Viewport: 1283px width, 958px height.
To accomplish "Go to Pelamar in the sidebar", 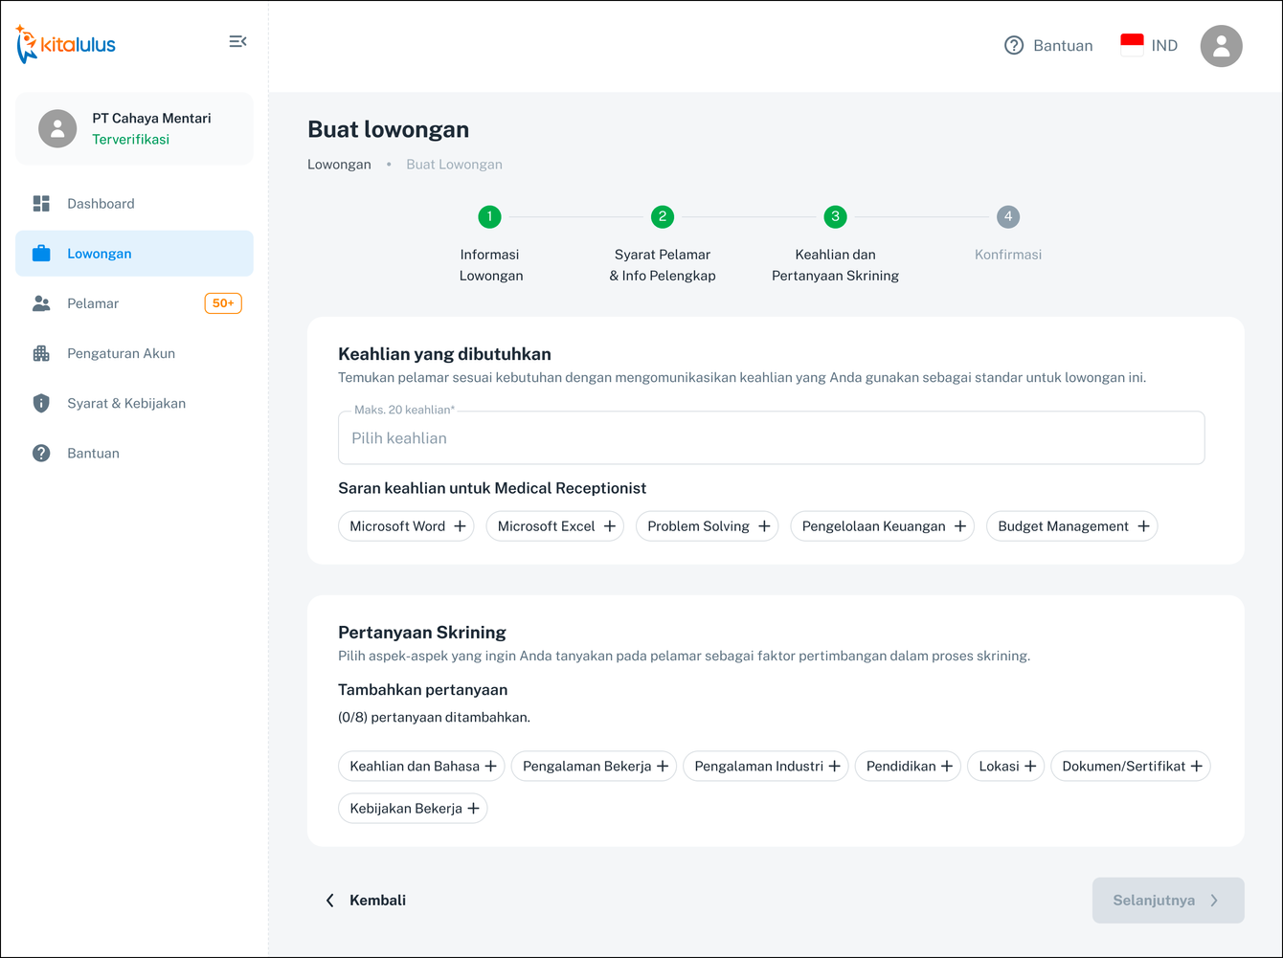I will point(134,303).
